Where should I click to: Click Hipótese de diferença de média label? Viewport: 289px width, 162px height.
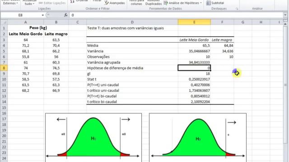[115, 68]
